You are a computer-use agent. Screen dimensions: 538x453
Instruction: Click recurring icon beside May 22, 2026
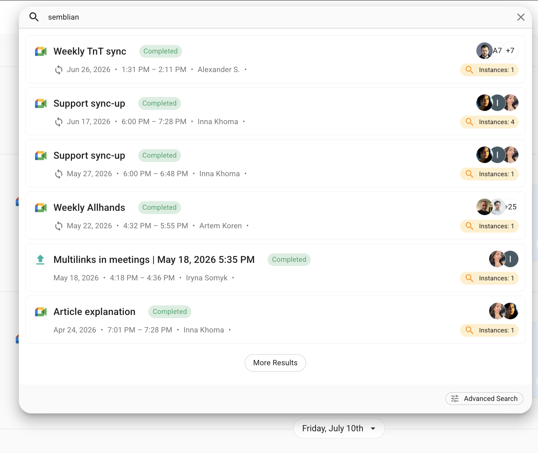click(59, 226)
